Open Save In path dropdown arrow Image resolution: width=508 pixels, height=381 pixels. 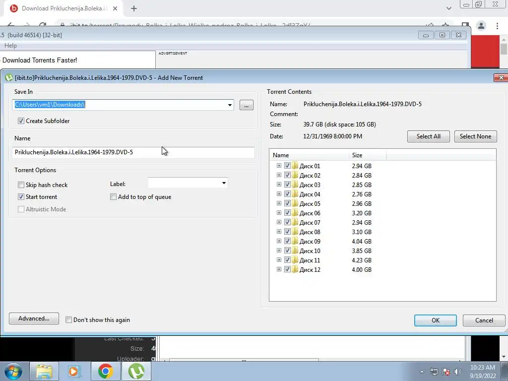point(230,105)
